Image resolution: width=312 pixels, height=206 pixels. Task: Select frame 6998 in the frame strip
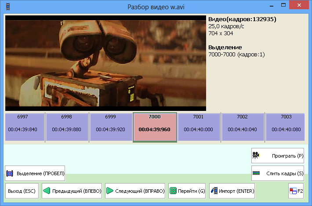[67, 127]
